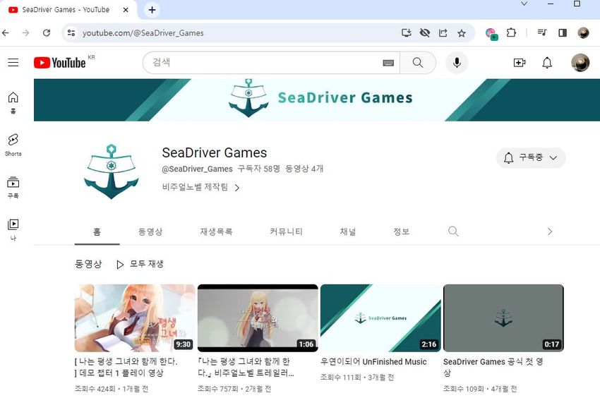Click the 동영상 4개 video count
Viewport: 600px width, 398px height.
pyautogui.click(x=305, y=169)
